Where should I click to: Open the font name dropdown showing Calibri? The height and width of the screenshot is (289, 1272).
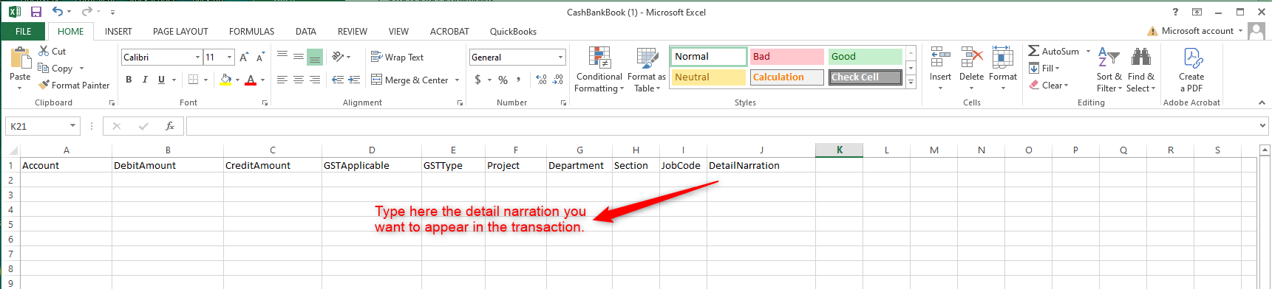point(197,57)
